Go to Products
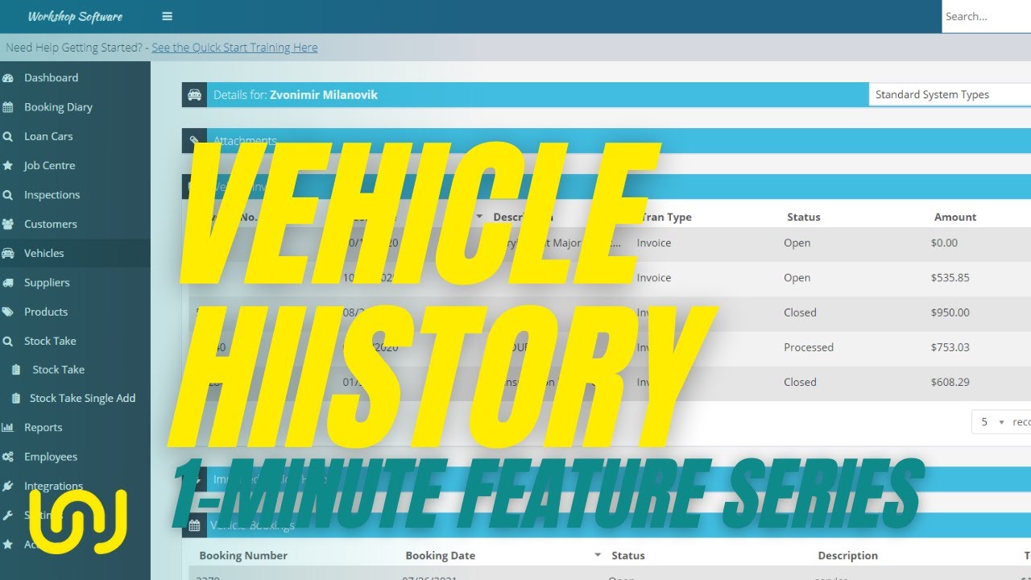The width and height of the screenshot is (1031, 580). 46,312
